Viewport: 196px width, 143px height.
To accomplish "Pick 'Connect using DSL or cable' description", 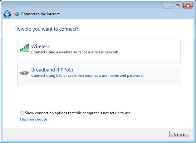I will 87,76.
